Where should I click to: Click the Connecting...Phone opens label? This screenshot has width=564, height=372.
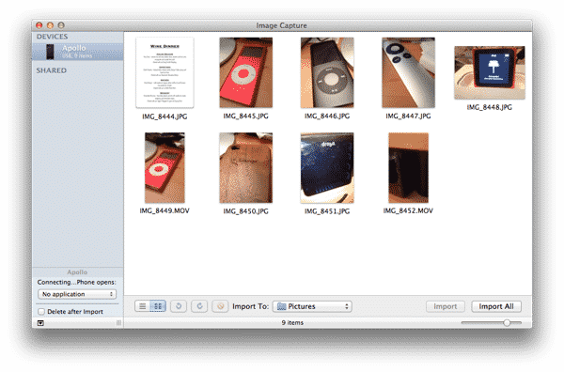[77, 282]
